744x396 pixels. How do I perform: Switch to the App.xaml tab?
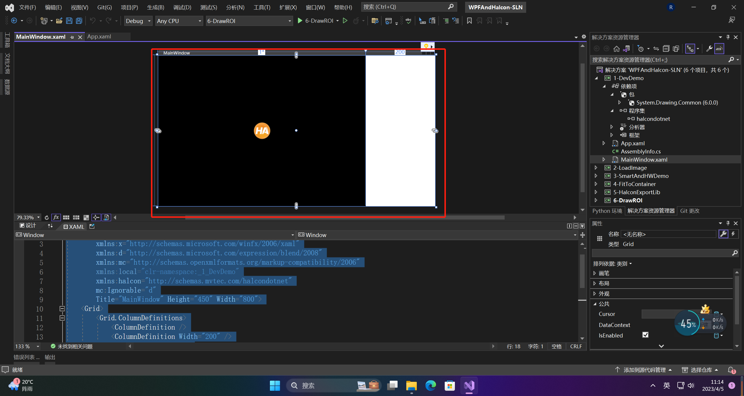tap(99, 37)
